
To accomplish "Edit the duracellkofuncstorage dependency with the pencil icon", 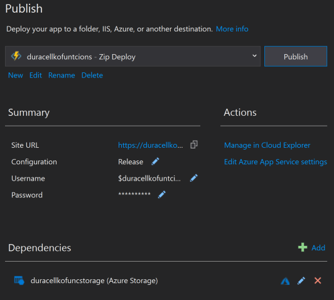I will click(x=301, y=281).
